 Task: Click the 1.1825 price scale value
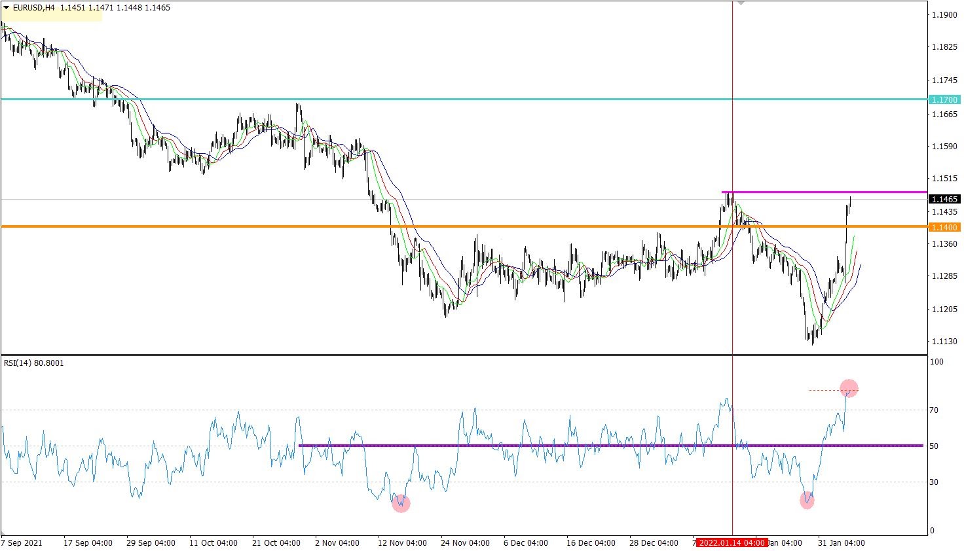click(944, 47)
